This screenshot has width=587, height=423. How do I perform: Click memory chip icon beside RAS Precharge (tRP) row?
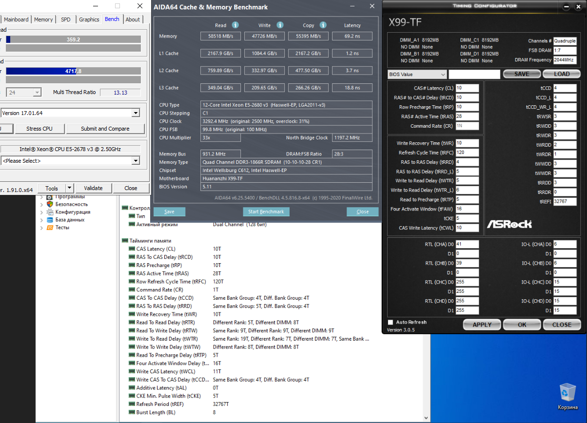pos(132,265)
